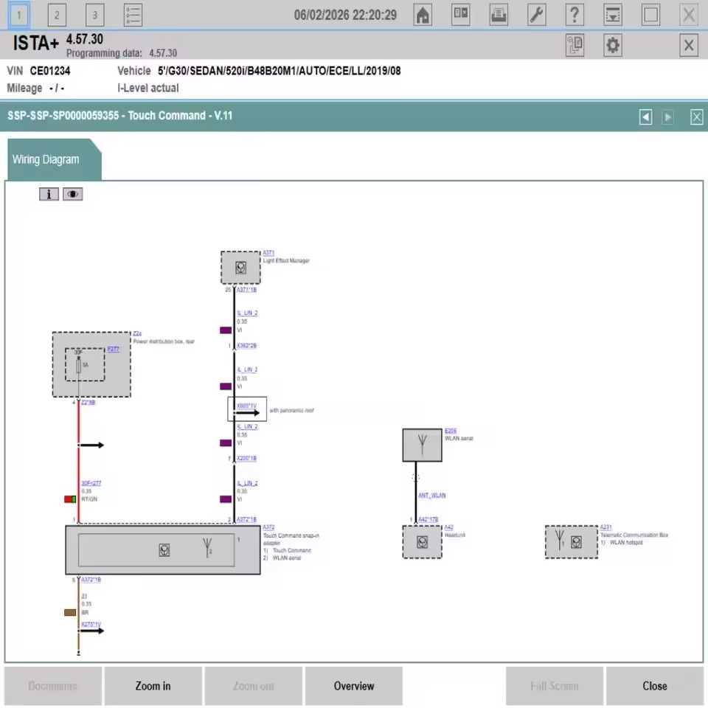The image size is (708, 708).
Task: Click the VIN value CE01234
Action: coord(50,71)
